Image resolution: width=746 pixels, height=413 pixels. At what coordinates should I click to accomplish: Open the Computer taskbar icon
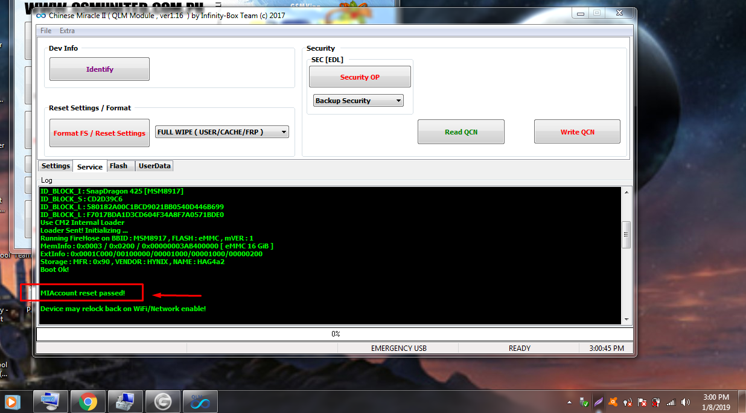[50, 401]
